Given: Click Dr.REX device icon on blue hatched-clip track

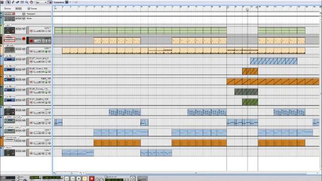Looking at the screenshot, I should coord(10,59).
